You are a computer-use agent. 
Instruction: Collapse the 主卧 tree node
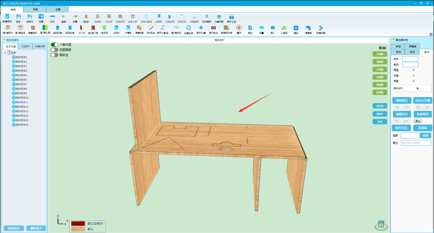[x=5, y=53]
